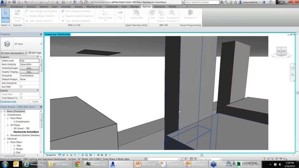Close the Project Browser panel

pos(41,107)
